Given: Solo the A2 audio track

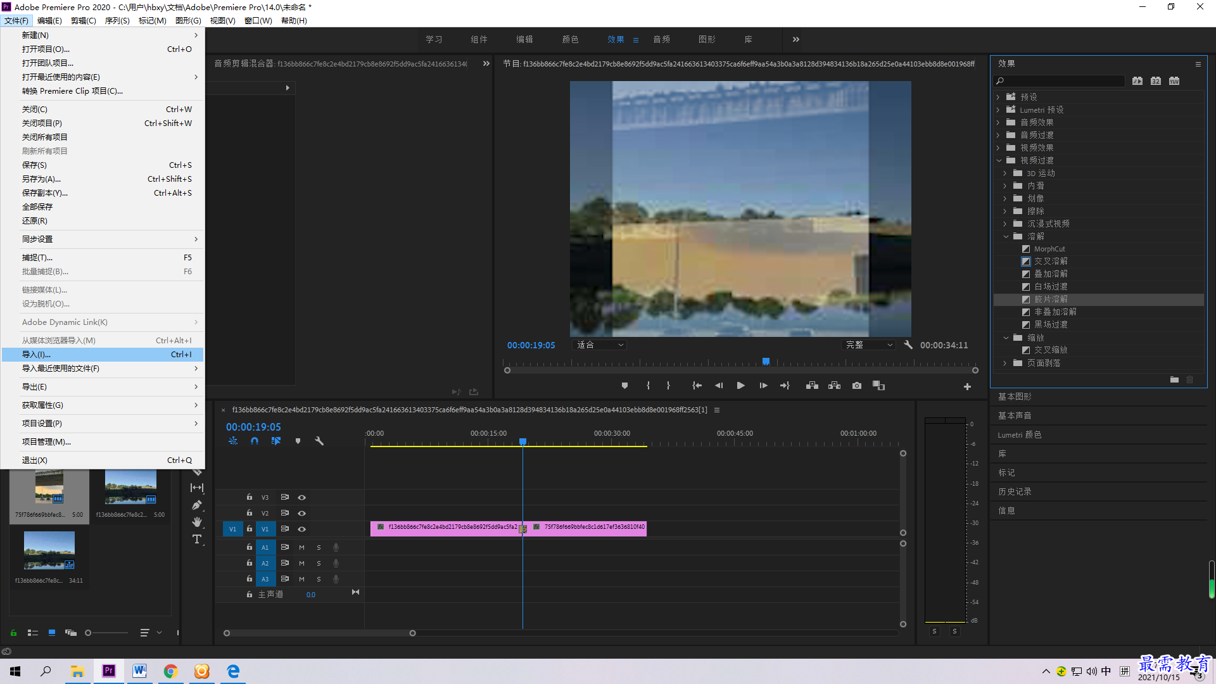Looking at the screenshot, I should pos(319,563).
